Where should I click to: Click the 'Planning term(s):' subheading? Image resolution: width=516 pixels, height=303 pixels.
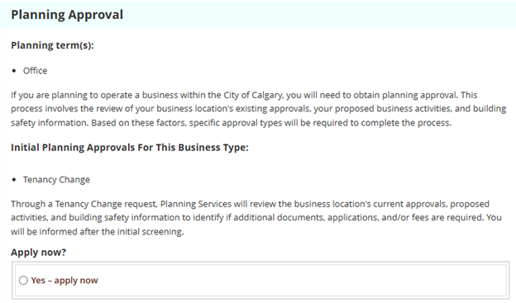[x=52, y=45]
